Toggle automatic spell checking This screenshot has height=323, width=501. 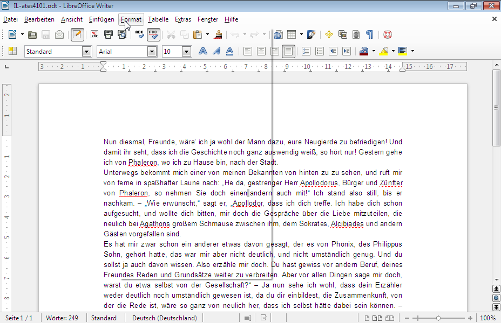pyautogui.click(x=153, y=34)
